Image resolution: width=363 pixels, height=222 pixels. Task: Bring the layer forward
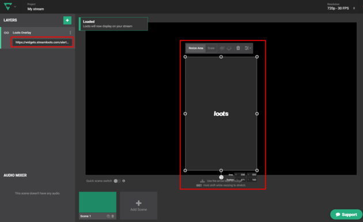(222, 48)
